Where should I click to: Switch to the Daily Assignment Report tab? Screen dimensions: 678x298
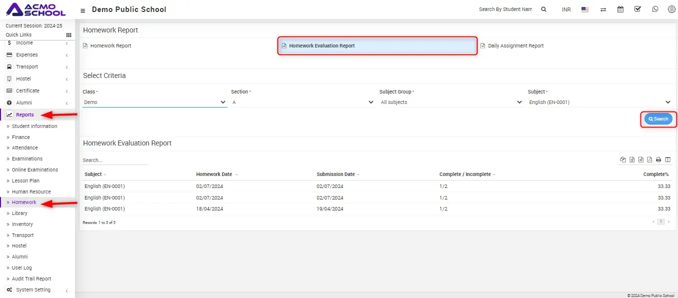pos(515,45)
